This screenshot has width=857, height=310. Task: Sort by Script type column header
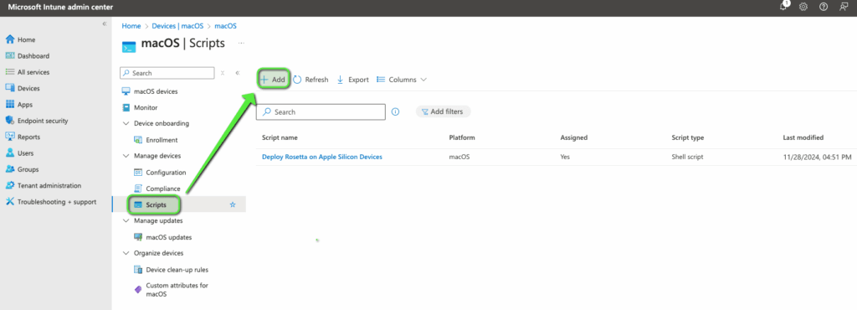point(688,137)
